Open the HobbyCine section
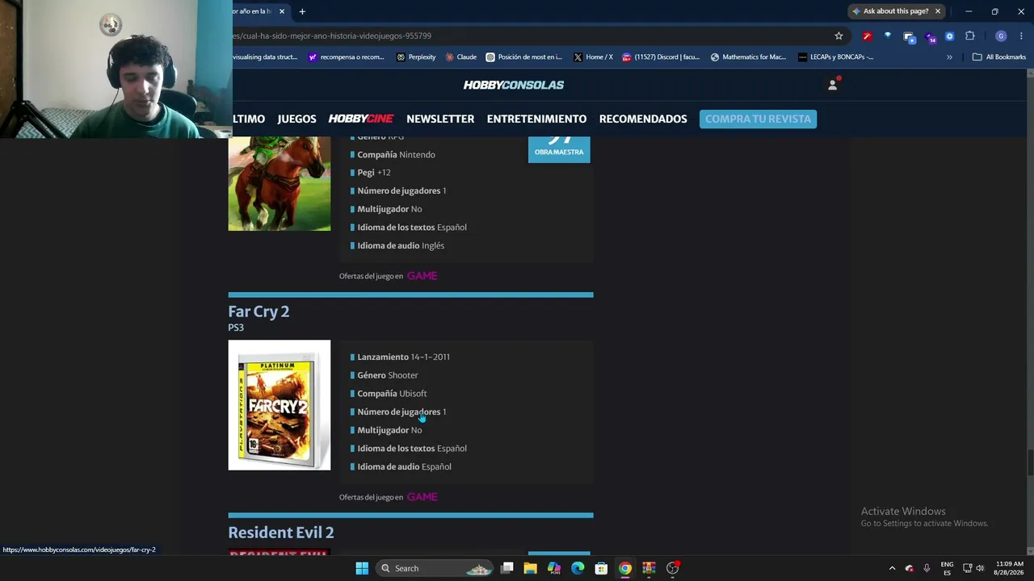Viewport: 1034px width, 581px height. pyautogui.click(x=361, y=119)
